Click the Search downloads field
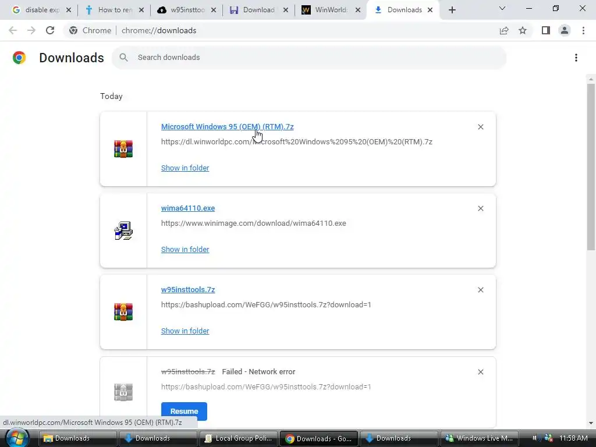This screenshot has height=447, width=596. [309, 58]
